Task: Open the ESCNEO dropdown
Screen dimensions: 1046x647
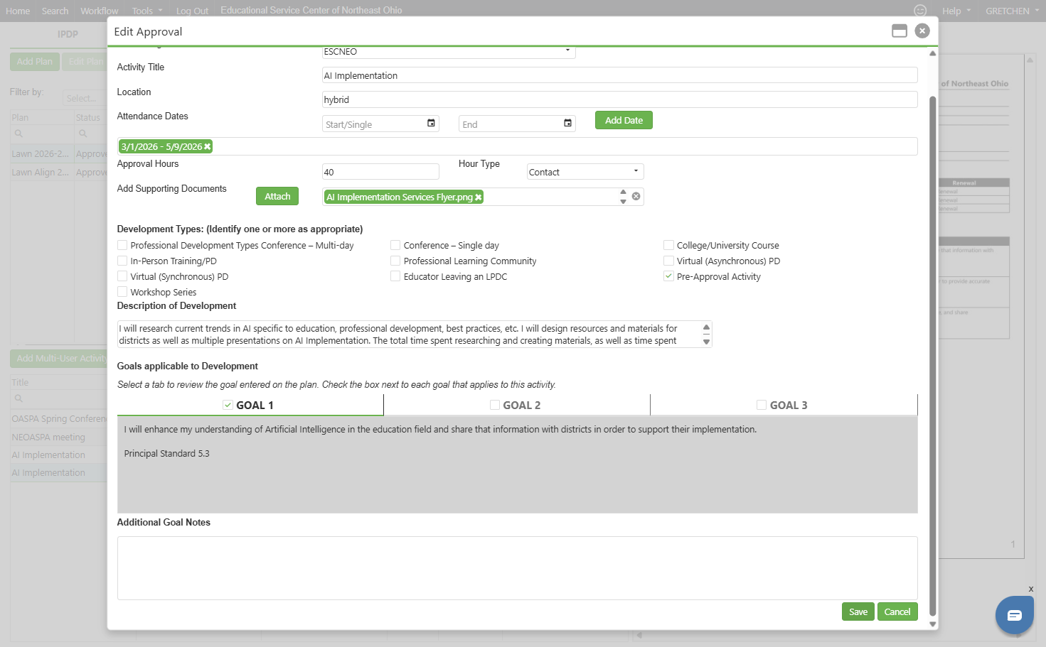Action: [x=449, y=52]
